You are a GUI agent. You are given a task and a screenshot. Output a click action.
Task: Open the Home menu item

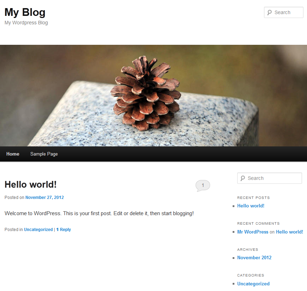(13, 154)
